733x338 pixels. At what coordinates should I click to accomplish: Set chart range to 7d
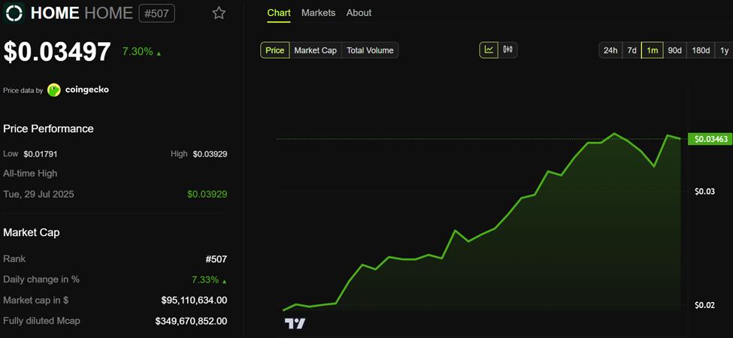[x=632, y=50]
